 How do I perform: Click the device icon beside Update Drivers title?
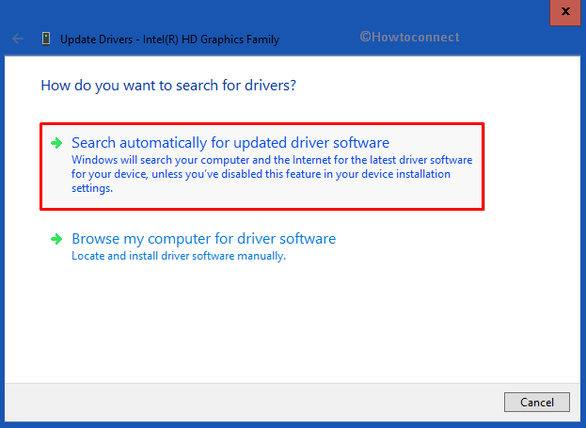[46, 39]
